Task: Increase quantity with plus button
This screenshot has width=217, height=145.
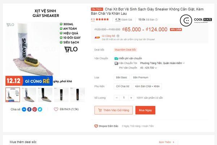Action: pos(131,98)
